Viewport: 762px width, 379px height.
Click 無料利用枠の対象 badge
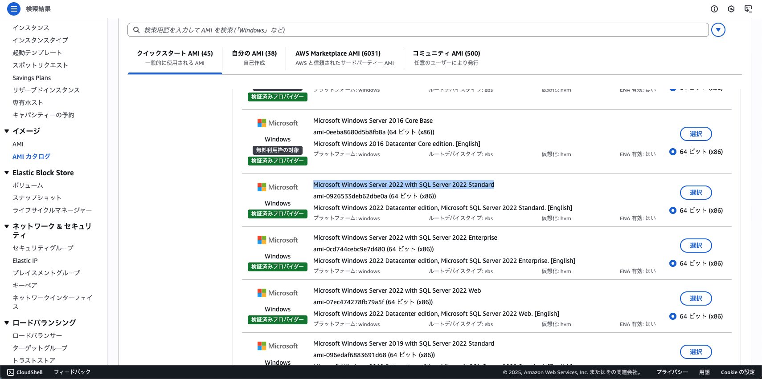click(278, 150)
